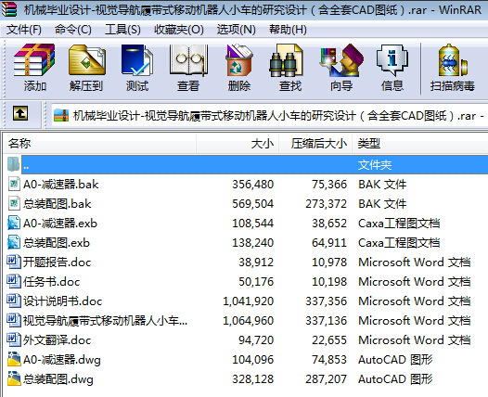This screenshot has height=397, width=488.
Task: Go up one level with arrow button
Action: coord(20,113)
